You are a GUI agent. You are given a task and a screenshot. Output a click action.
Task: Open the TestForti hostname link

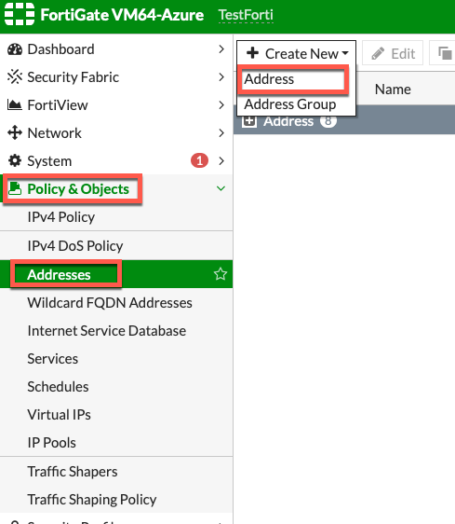click(x=246, y=15)
